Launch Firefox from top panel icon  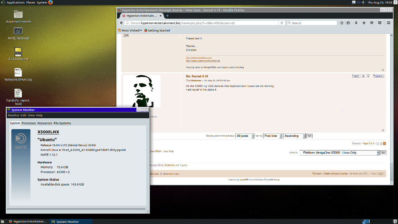pos(50,2)
